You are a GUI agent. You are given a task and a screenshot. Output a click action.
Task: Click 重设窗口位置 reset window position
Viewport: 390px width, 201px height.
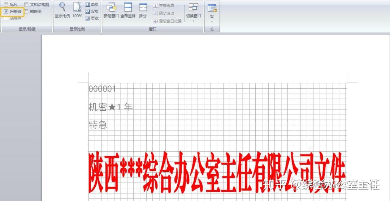tap(168, 21)
